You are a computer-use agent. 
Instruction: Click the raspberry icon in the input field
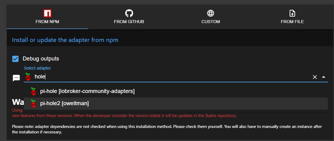point(28,77)
